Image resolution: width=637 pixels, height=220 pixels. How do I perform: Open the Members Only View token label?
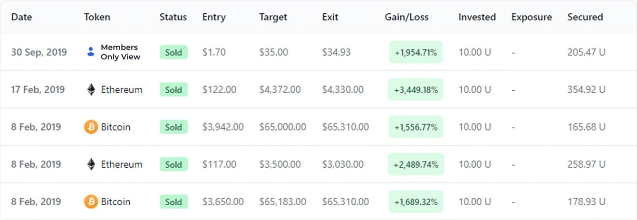121,52
